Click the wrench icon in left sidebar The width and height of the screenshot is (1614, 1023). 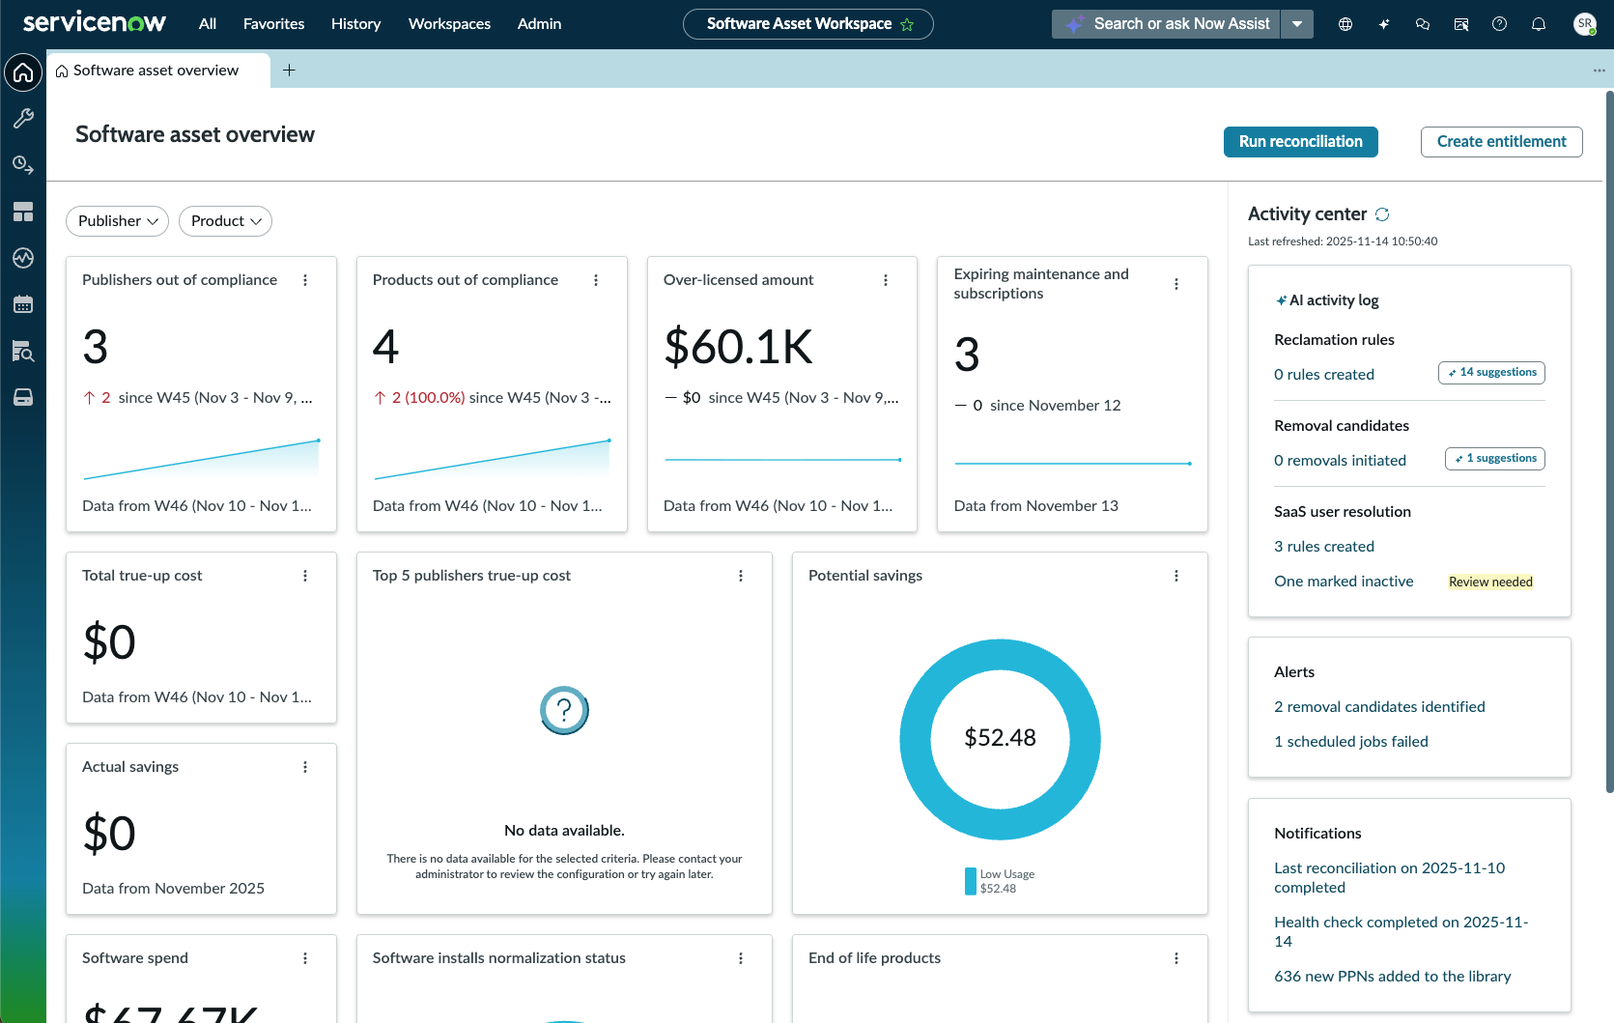(x=23, y=118)
